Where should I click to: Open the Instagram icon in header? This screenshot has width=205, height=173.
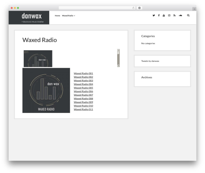click(169, 16)
